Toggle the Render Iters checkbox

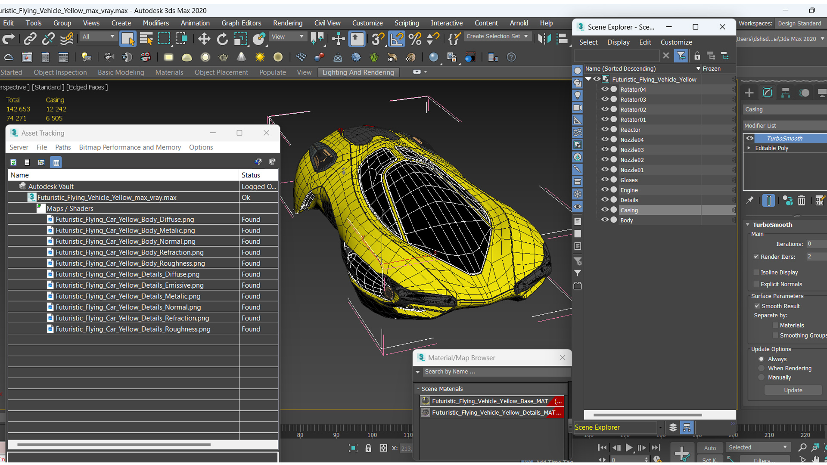point(756,257)
